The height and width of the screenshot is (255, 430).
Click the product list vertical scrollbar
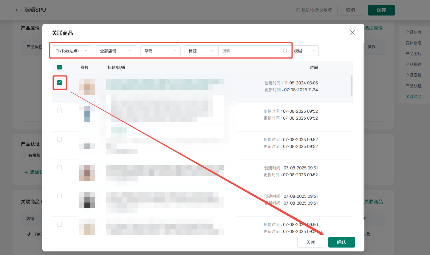click(x=352, y=86)
